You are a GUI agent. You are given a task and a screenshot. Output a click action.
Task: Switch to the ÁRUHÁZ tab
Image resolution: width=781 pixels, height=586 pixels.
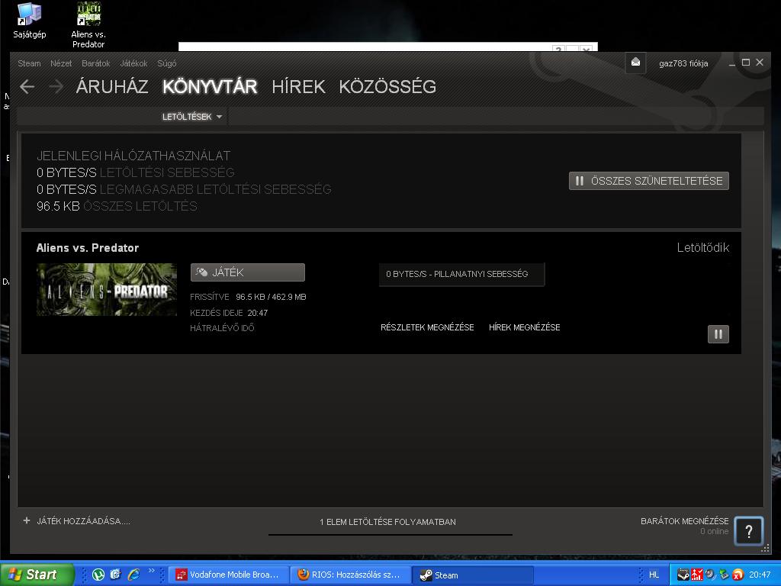coord(112,87)
